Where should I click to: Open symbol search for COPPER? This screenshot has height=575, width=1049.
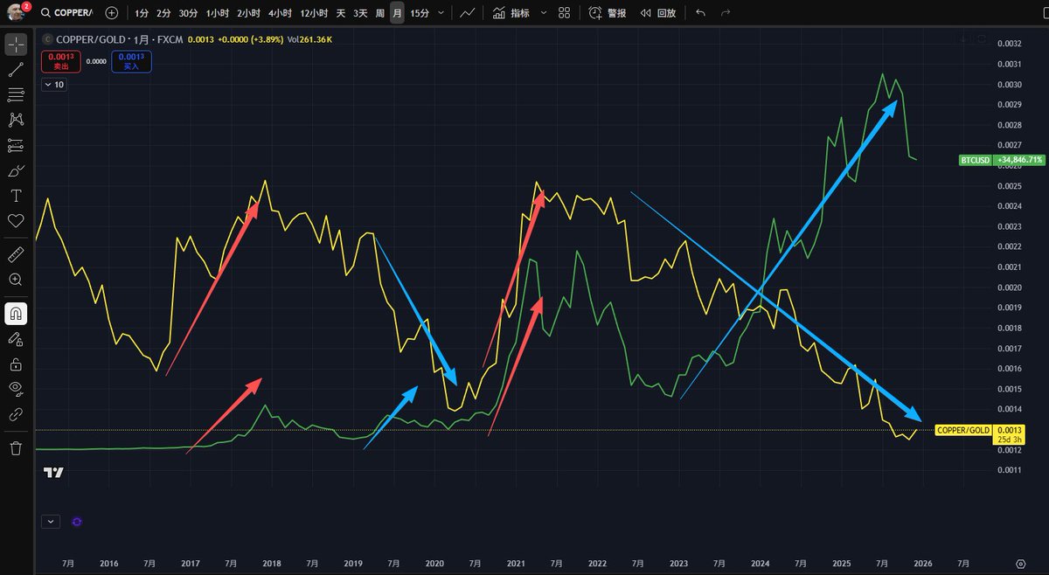pyautogui.click(x=66, y=13)
